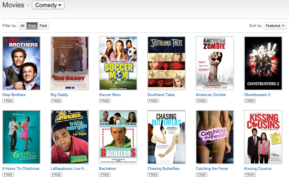
Task: Expand the Sort by Featured dropdown
Action: coord(275,26)
